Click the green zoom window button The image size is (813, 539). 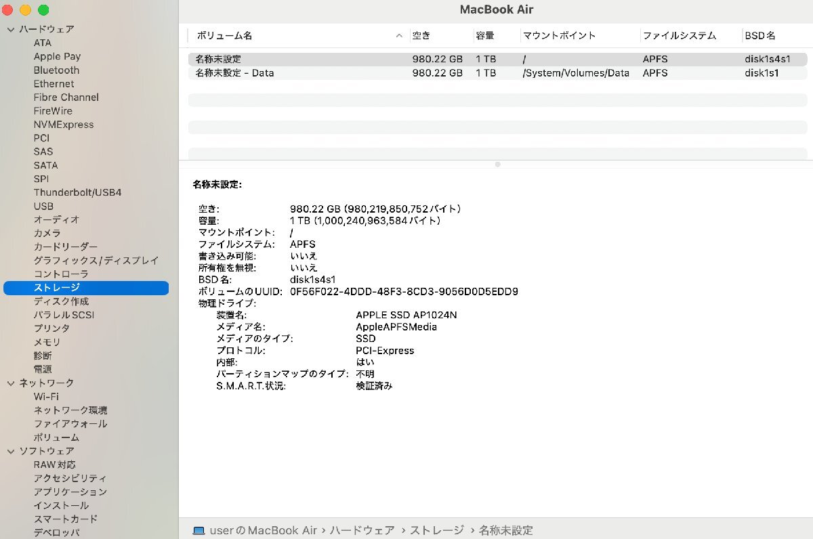[43, 10]
